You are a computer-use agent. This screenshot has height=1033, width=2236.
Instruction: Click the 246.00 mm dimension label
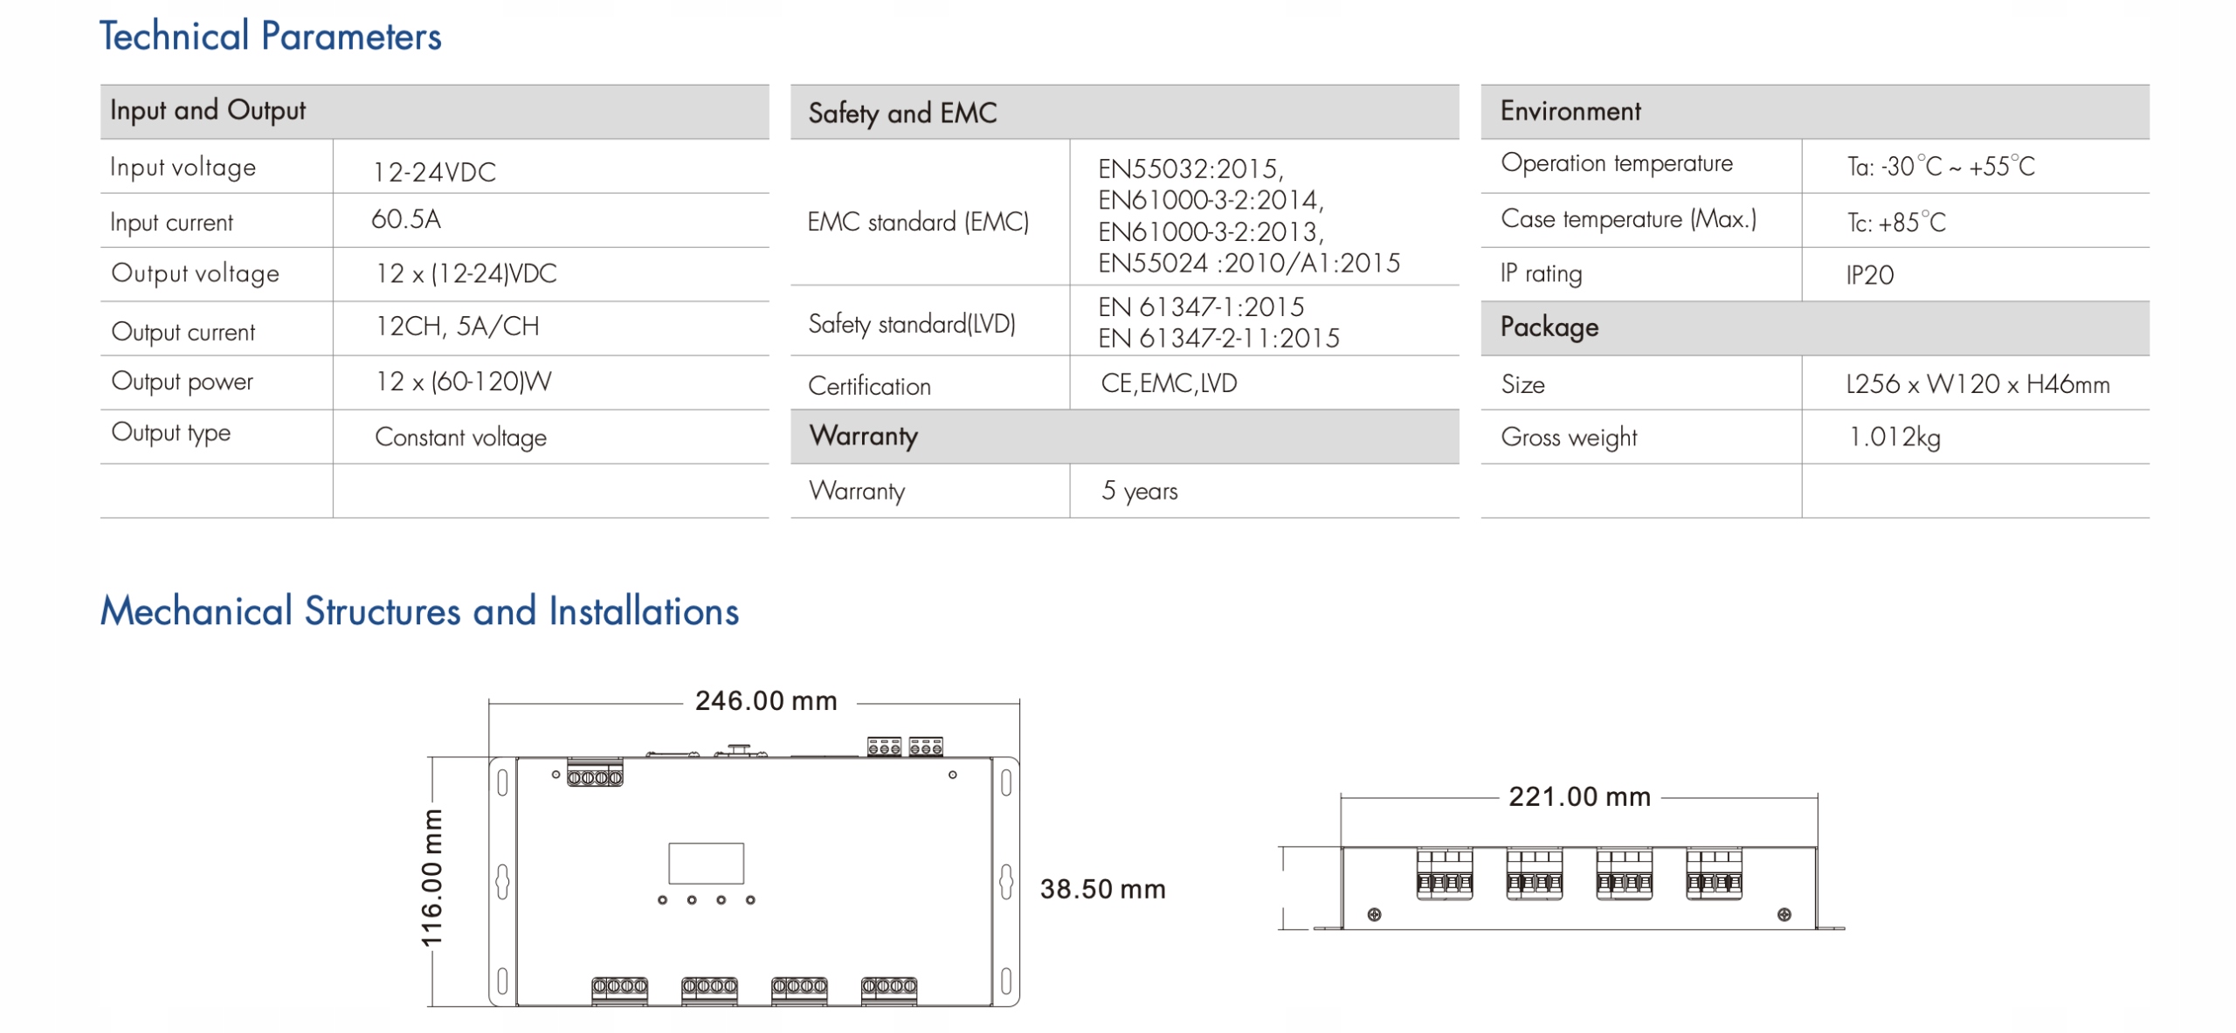click(x=766, y=701)
